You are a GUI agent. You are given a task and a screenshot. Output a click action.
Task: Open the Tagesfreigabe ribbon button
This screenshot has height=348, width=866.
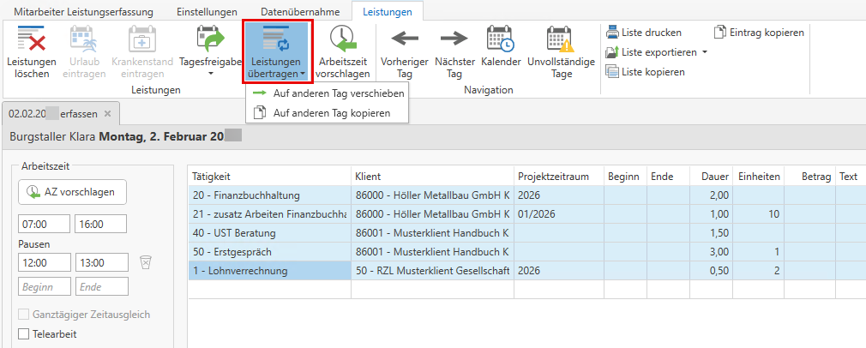pyautogui.click(x=209, y=51)
